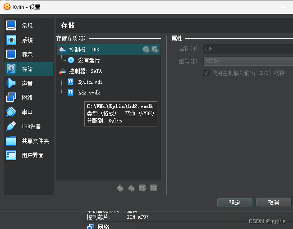This screenshot has height=229, width=293.
Task: Click the add storage attachment icon
Action: point(142,188)
